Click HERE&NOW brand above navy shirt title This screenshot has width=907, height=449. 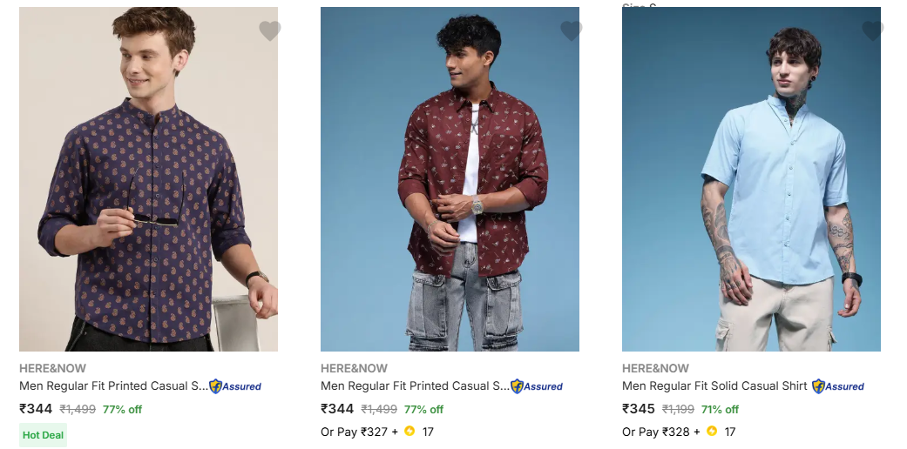point(52,368)
